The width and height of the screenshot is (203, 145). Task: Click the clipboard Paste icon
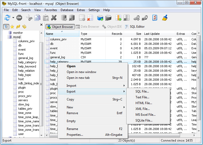pos(46,18)
